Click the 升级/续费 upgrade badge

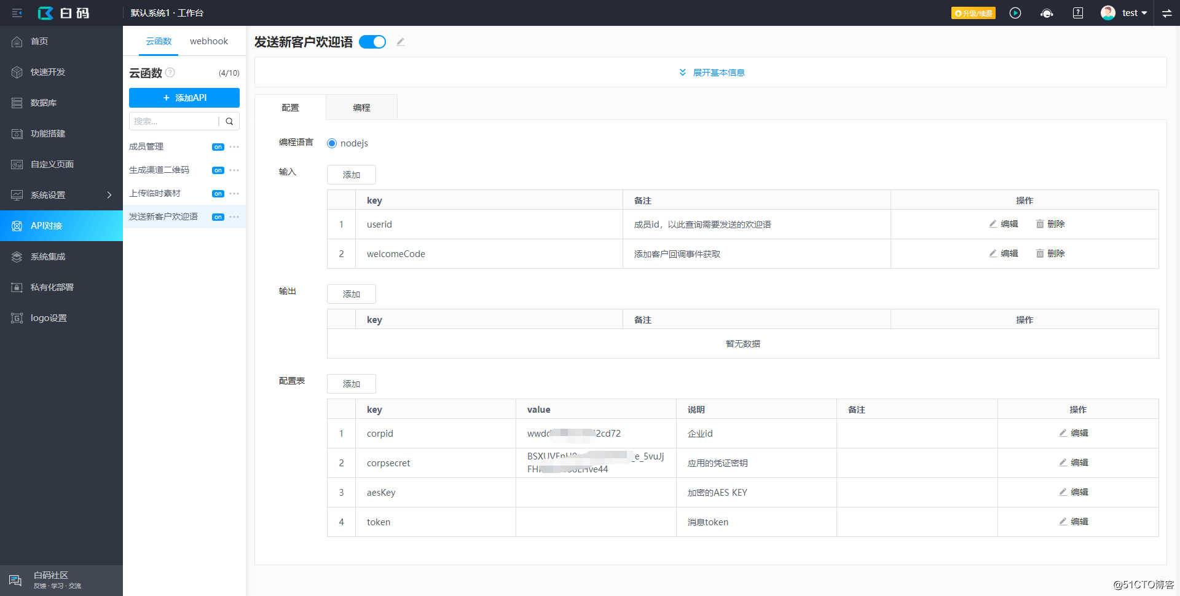click(973, 13)
